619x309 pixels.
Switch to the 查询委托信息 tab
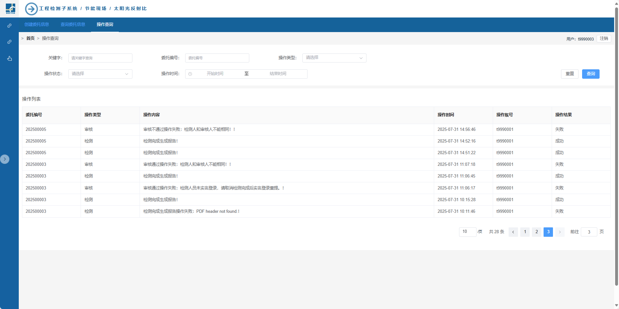pyautogui.click(x=73, y=25)
